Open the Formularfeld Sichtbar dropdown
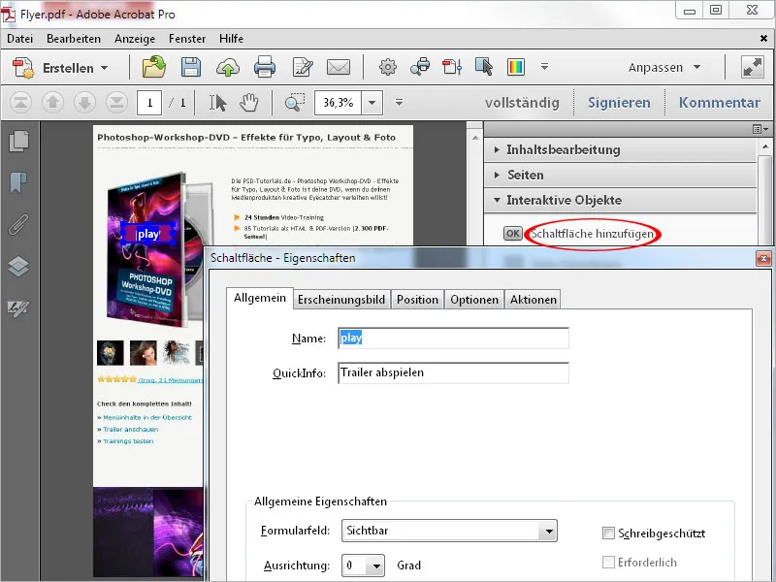Screen dimensions: 776x582 (449, 531)
